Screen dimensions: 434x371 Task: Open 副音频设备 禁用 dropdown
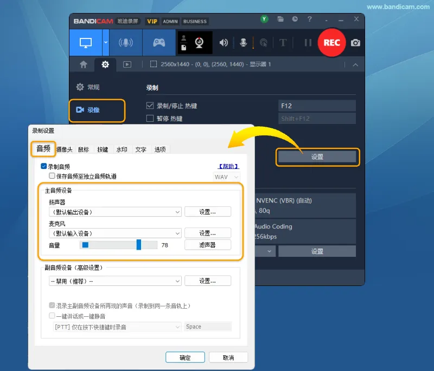(115, 281)
